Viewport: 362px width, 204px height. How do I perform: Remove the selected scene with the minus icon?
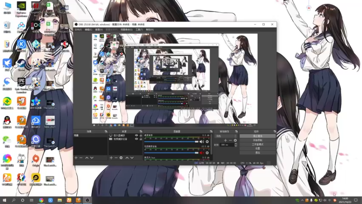coord(81,158)
